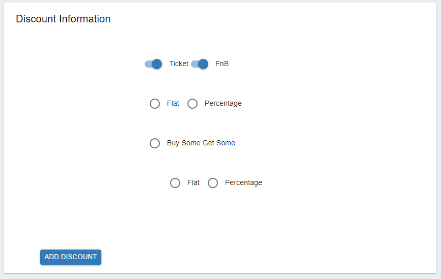Select the Flat radio under Buy Some Get Some
Viewport: 441px width, 279px height.
[x=175, y=183]
